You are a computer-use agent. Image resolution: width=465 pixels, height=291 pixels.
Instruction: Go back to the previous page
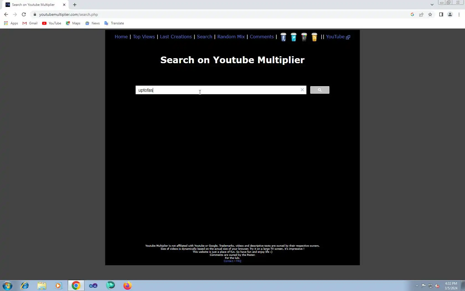(x=6, y=14)
